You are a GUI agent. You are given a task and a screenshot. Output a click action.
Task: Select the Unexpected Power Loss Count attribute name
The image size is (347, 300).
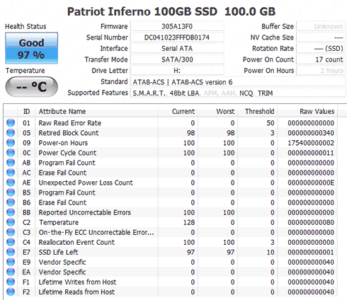(x=86, y=183)
